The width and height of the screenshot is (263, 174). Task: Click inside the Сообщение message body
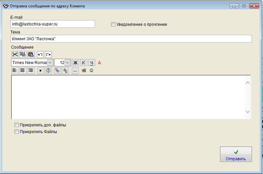(x=128, y=97)
